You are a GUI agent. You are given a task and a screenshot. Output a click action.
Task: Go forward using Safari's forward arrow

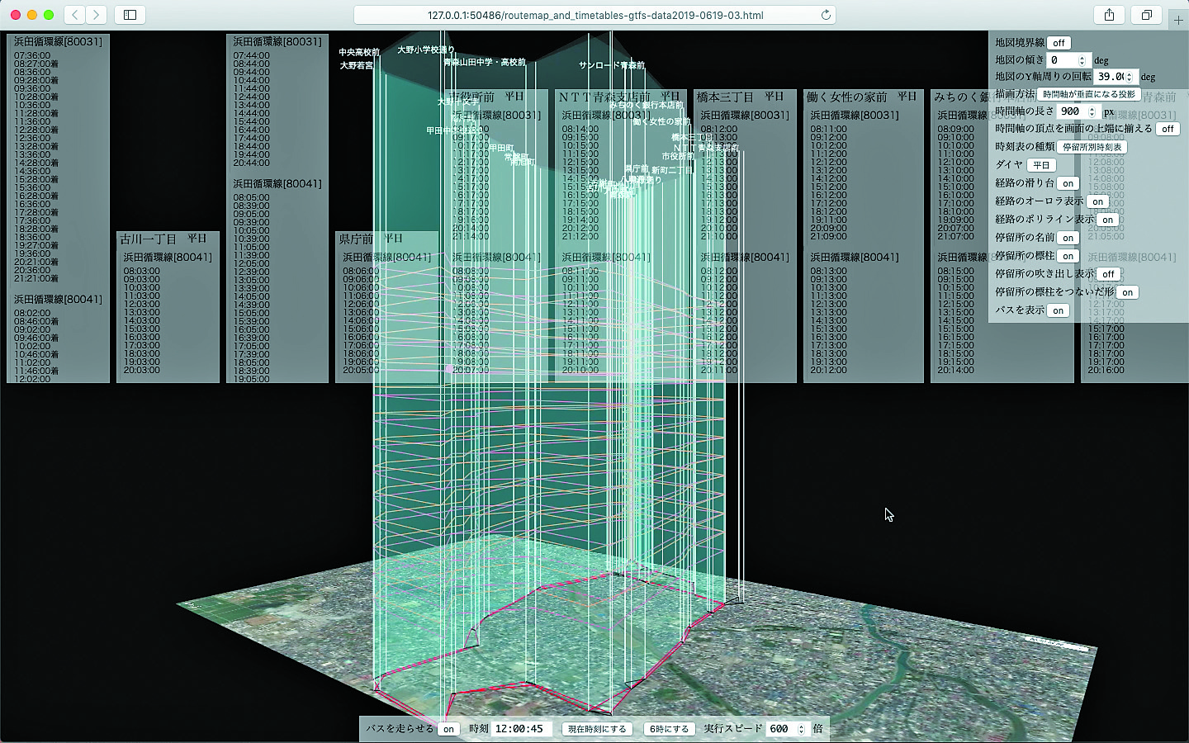click(97, 15)
